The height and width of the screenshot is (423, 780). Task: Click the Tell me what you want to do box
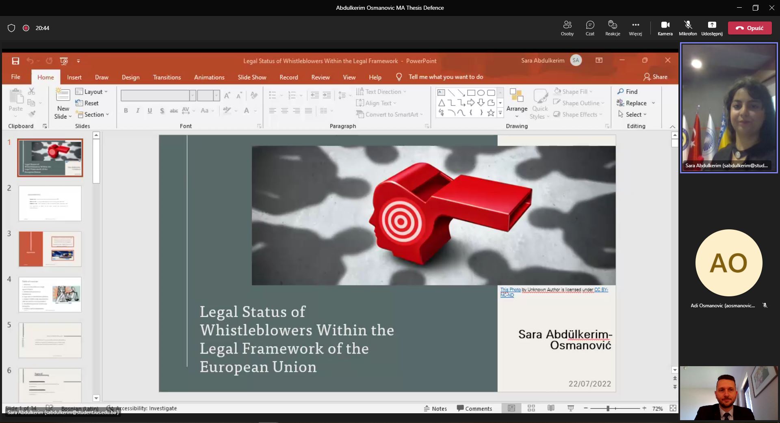tap(446, 77)
